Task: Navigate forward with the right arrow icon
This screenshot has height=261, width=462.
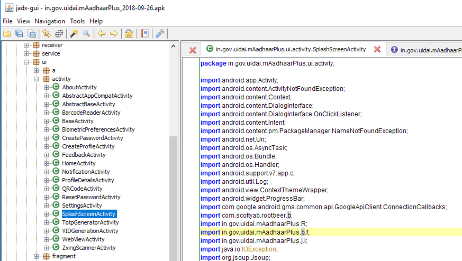Action: (113, 34)
